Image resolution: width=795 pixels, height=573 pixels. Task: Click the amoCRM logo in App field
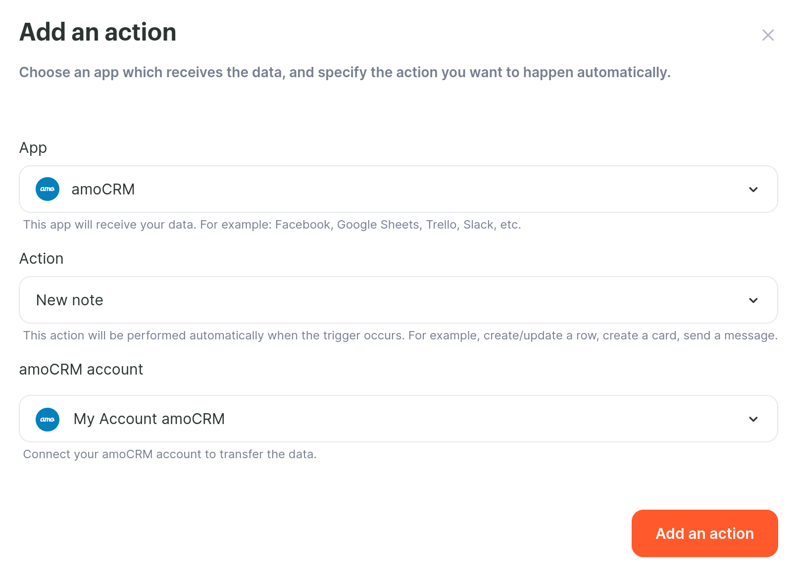click(x=48, y=189)
